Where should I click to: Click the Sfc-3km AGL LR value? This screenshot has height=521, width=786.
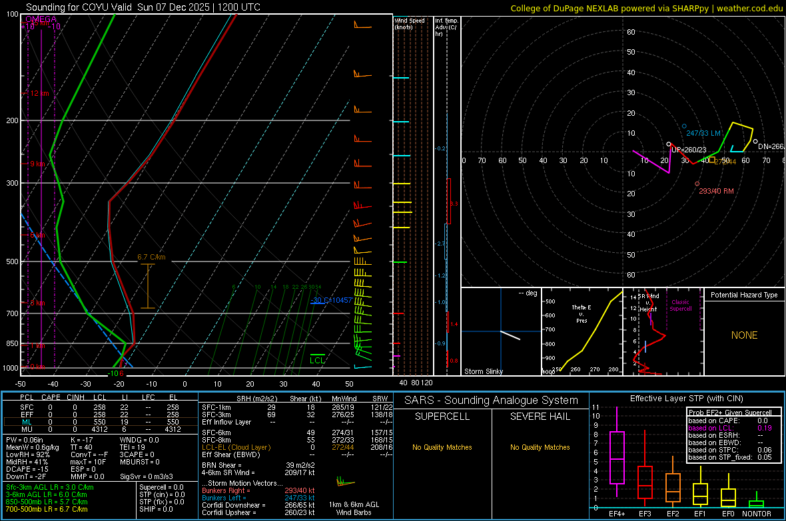[x=50, y=487]
